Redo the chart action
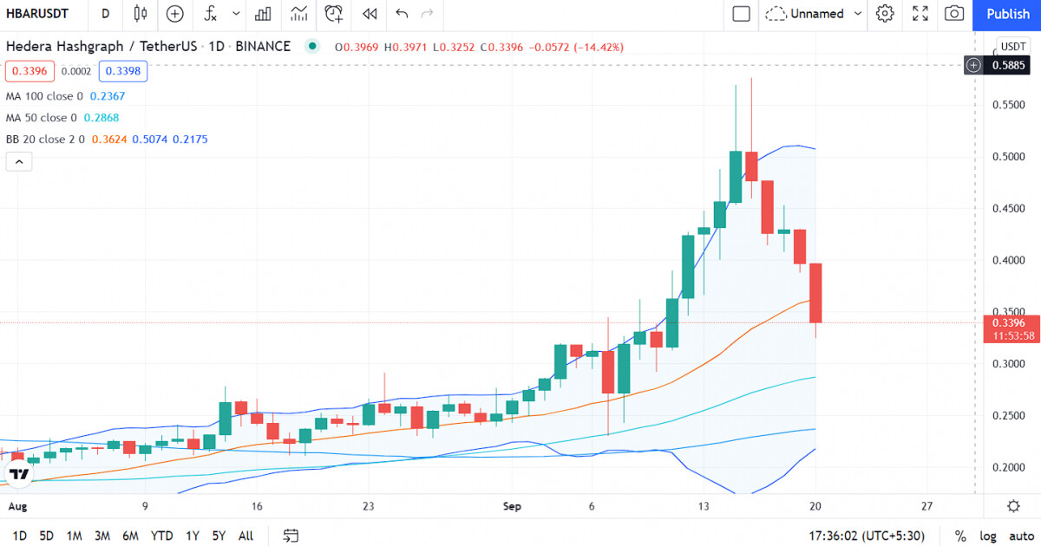Viewport: 1041px width, 546px height. 427,14
